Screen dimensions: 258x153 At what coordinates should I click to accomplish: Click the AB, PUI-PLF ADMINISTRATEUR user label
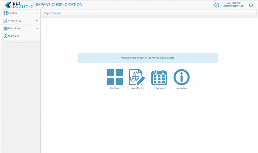[x=234, y=5]
